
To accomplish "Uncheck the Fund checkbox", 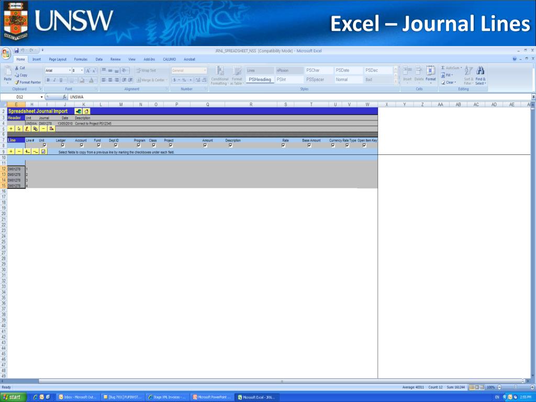I will 99,146.
